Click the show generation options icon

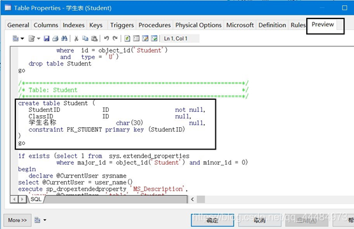pos(136,39)
